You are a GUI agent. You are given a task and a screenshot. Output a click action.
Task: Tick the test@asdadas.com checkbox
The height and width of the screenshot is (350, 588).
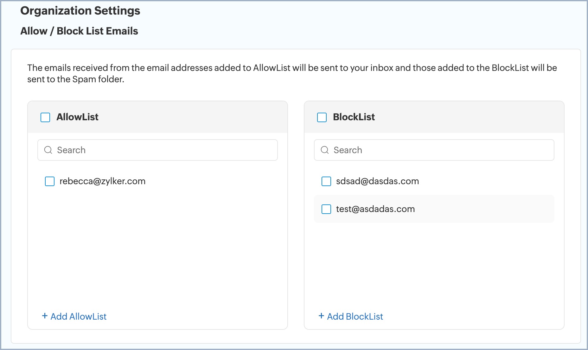pyautogui.click(x=326, y=209)
